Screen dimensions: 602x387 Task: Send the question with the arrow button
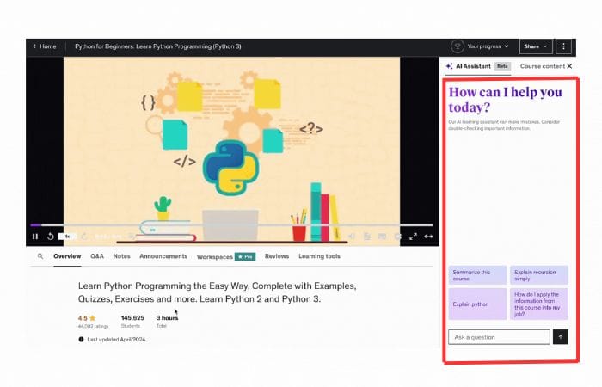tap(561, 337)
